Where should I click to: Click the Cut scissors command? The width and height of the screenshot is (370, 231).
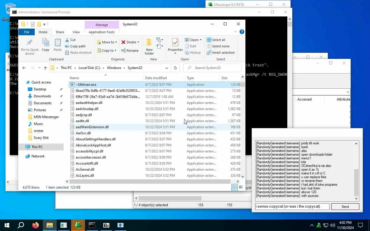pos(70,40)
